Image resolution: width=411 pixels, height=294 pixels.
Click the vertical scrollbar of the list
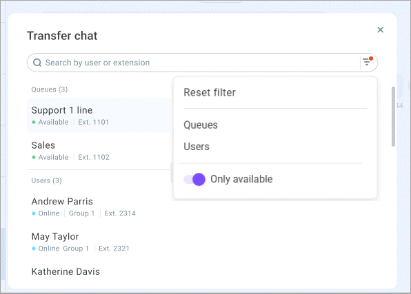(393, 116)
